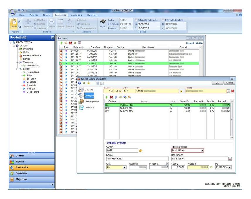Click the printer icon in the Scheda Ordine toolbar
The height and width of the screenshot is (199, 251).
point(98,83)
